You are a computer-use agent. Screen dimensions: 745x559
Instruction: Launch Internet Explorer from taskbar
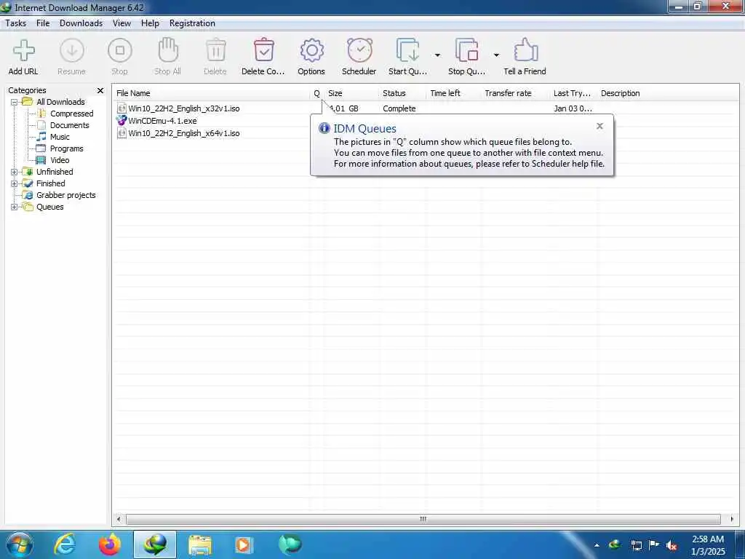(65, 544)
